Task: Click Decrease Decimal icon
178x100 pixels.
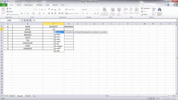Action: click(x=98, y=14)
